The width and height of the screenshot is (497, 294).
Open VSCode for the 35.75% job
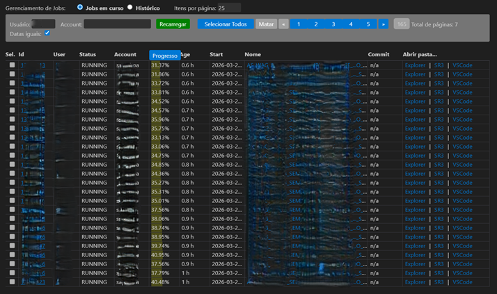tap(462, 129)
